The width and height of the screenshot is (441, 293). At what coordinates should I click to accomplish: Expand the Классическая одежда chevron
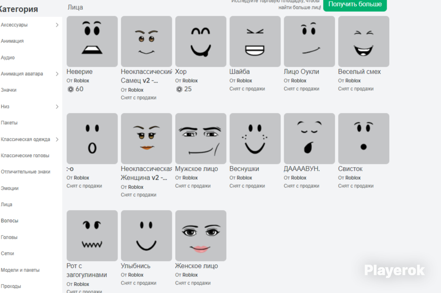(x=57, y=139)
